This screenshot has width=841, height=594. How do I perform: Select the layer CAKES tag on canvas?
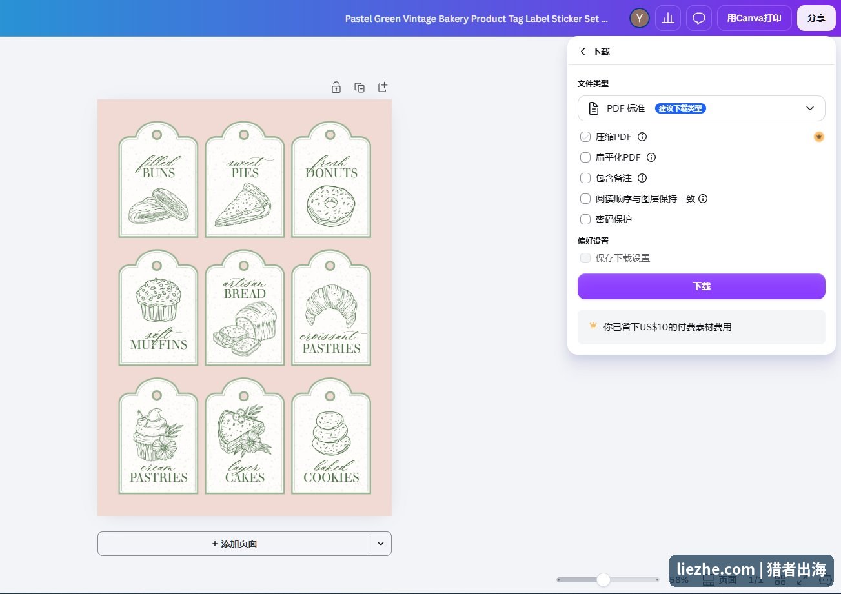[x=245, y=437]
